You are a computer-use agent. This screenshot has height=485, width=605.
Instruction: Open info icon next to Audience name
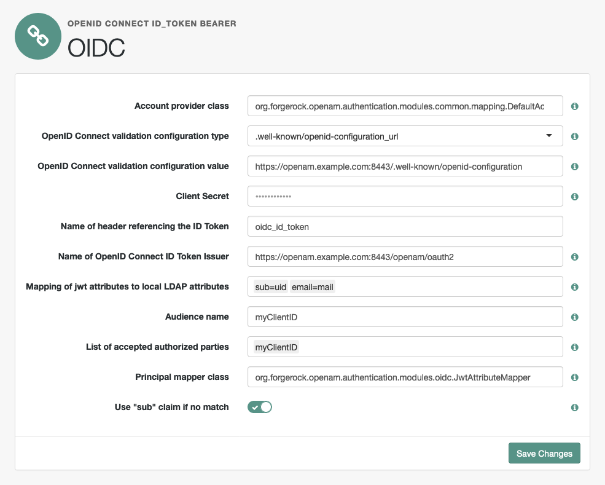(574, 317)
